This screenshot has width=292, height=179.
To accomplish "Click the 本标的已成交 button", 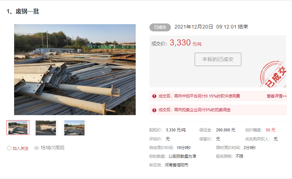I will [218, 60].
